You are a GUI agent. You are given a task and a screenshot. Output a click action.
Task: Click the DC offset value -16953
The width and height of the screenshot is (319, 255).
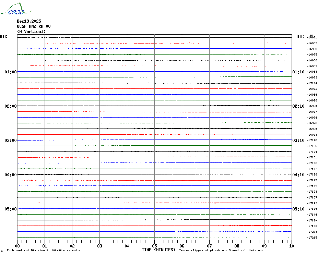pyautogui.click(x=312, y=72)
